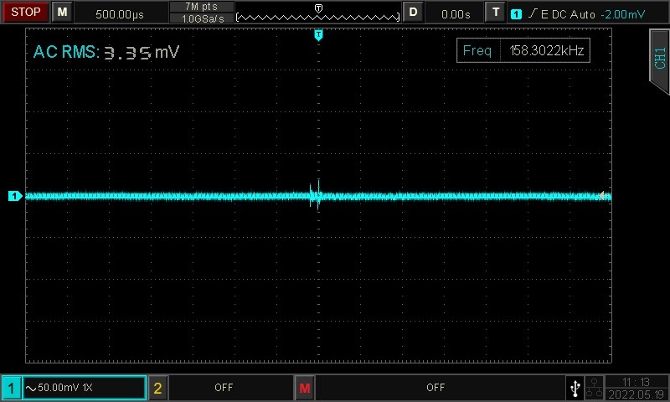Click the 0.00s delay value
This screenshot has width=670, height=402.
456,14
